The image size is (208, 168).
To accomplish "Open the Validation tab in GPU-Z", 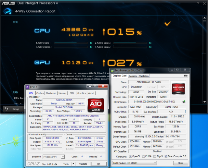I will click(x=144, y=76).
